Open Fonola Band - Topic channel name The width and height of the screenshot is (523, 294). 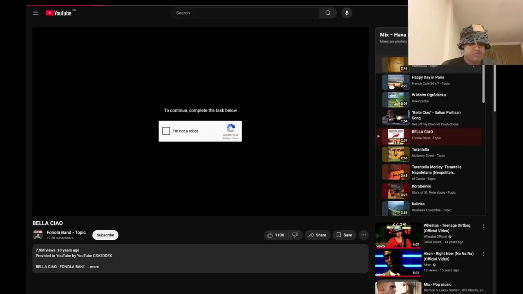click(x=66, y=232)
